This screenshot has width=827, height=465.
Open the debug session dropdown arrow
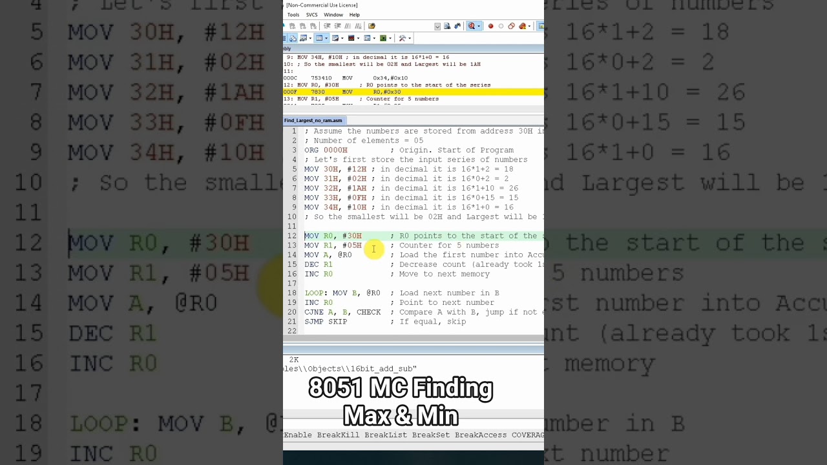point(479,26)
